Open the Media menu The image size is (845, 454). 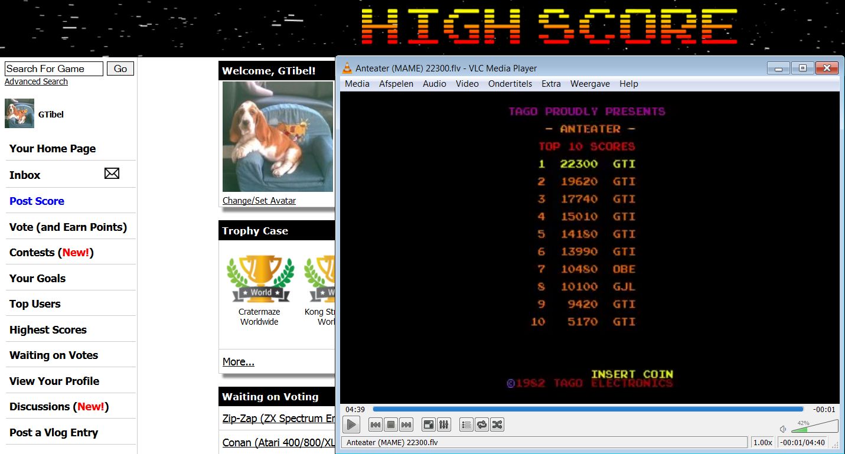point(357,84)
